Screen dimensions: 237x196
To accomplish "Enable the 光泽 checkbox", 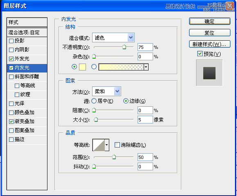I will tap(11, 104).
